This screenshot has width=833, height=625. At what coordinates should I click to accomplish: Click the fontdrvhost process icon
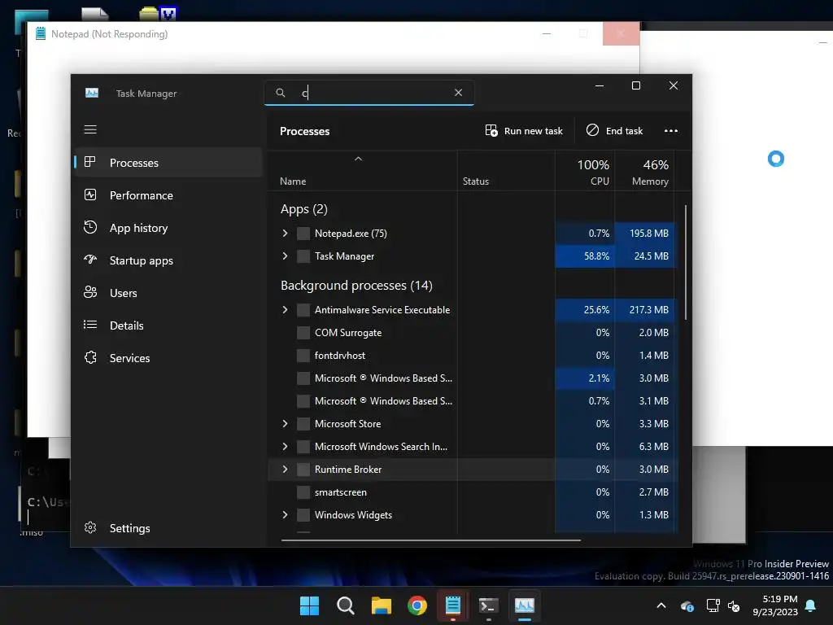point(303,356)
